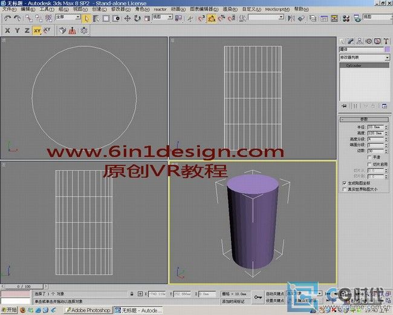Restrict to Z axis button

(27, 31)
